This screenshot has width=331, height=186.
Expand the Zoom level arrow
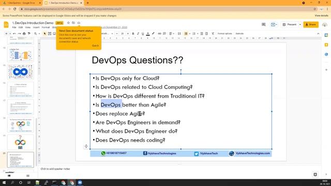tap(39, 34)
